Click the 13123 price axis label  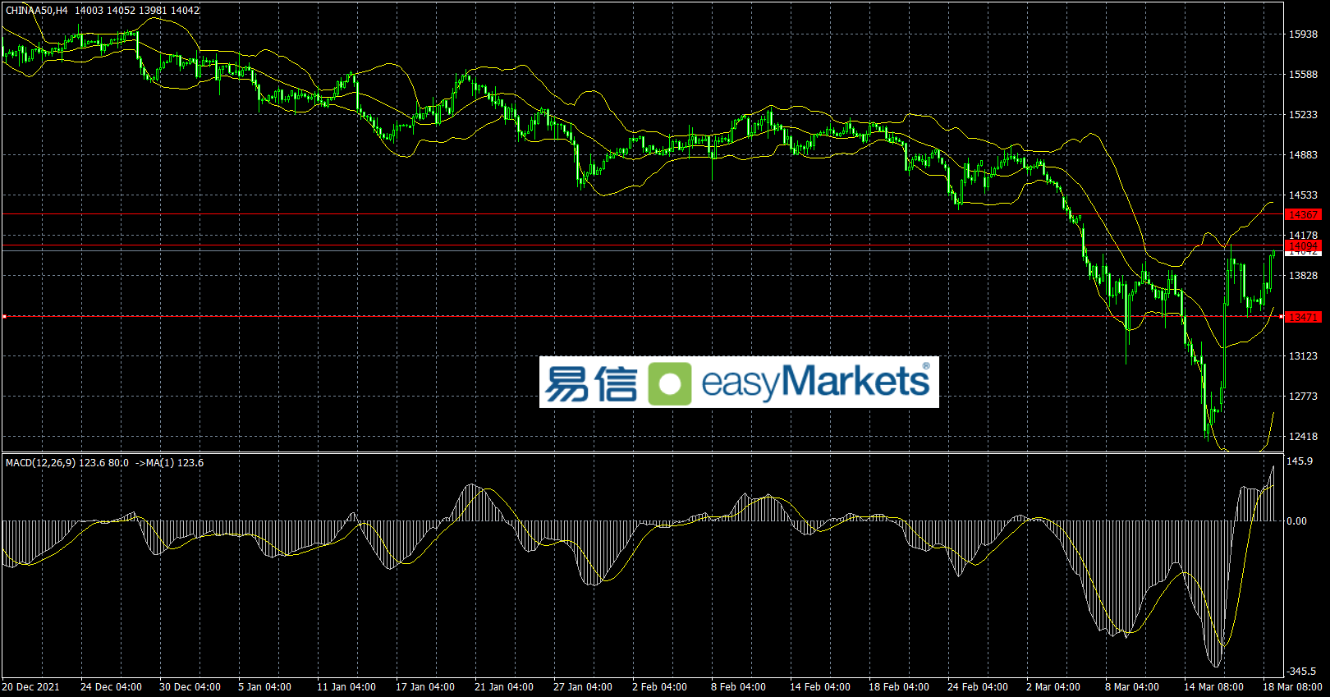1303,356
